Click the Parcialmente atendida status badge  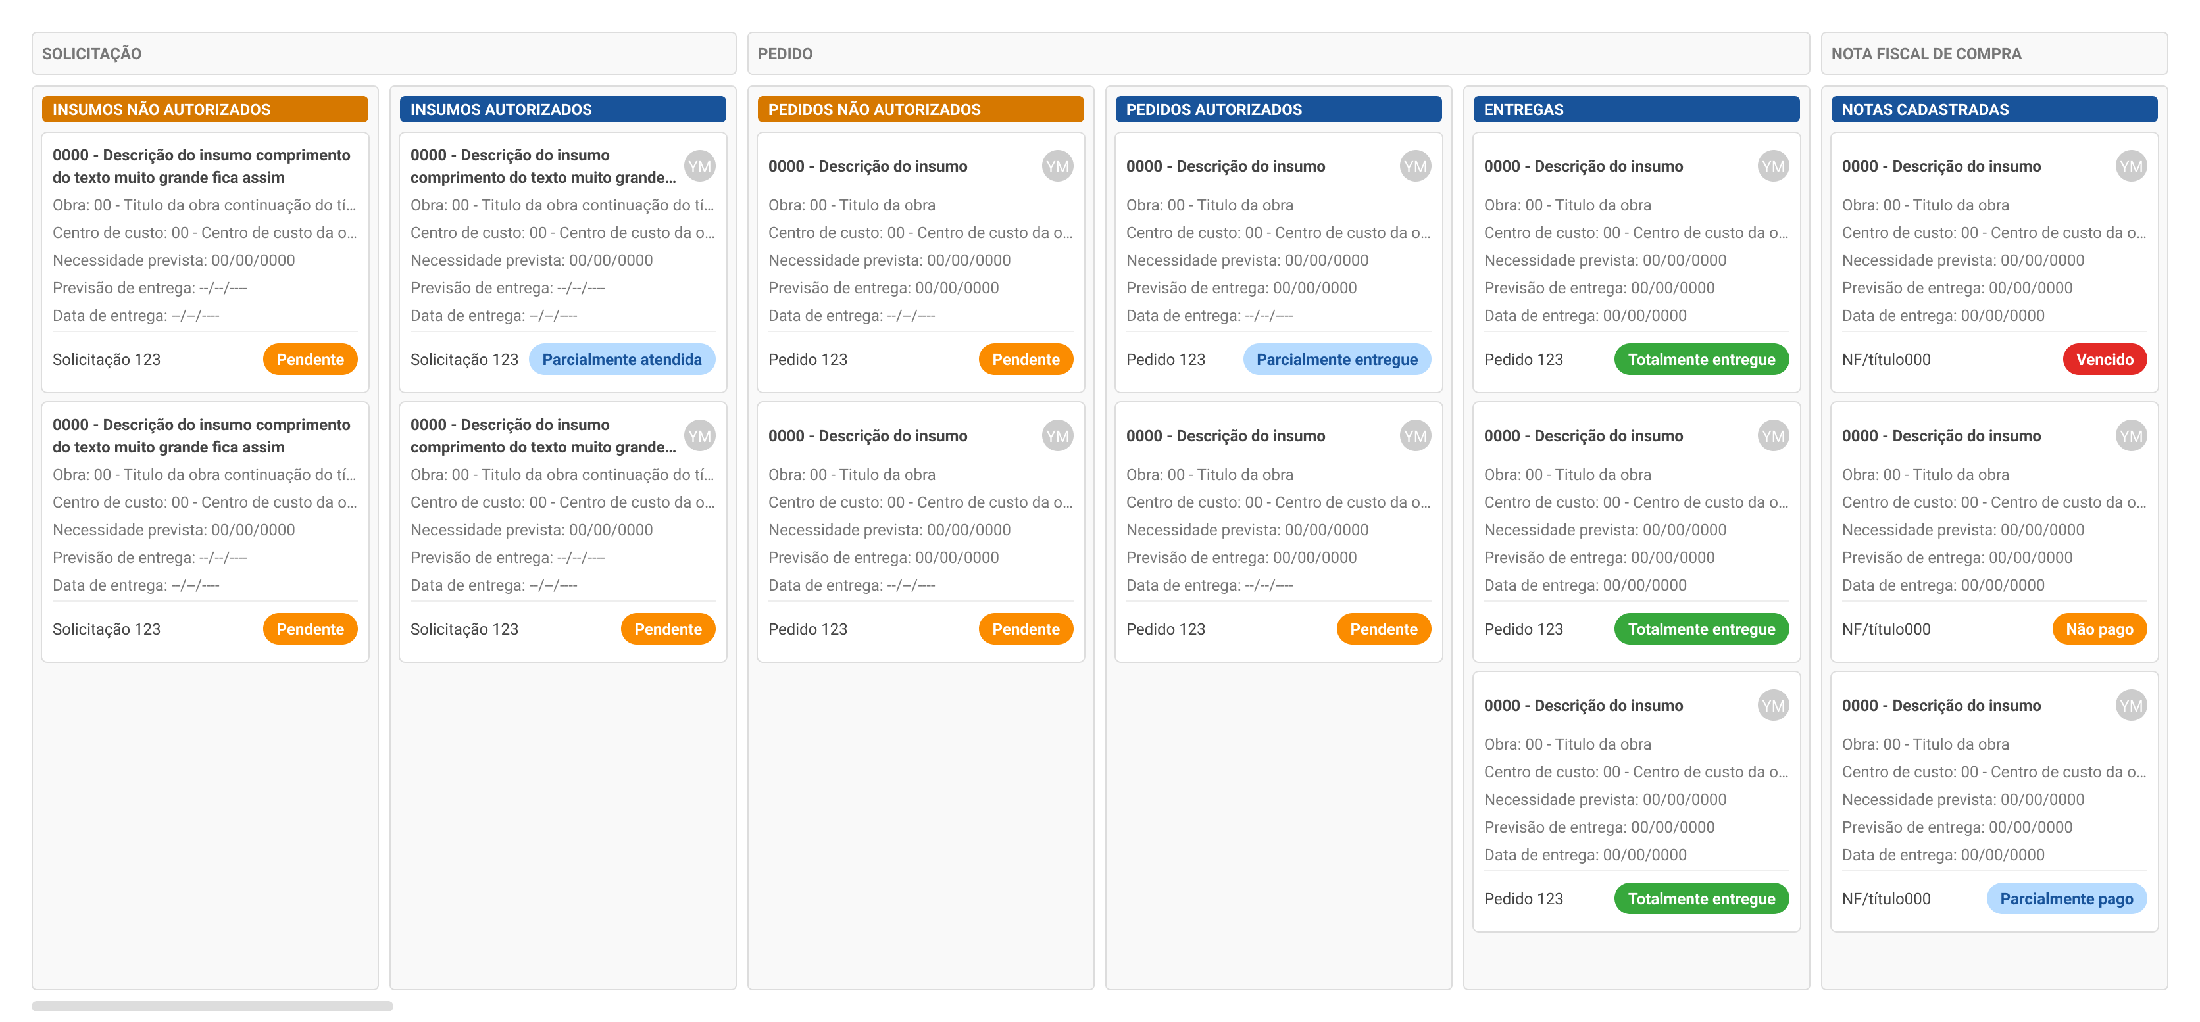point(621,360)
